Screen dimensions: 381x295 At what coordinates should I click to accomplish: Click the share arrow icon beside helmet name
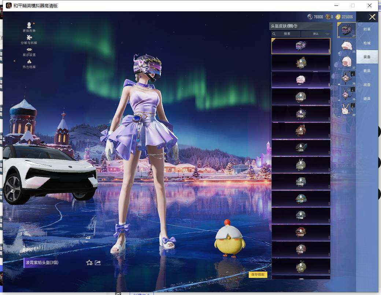[98, 262]
